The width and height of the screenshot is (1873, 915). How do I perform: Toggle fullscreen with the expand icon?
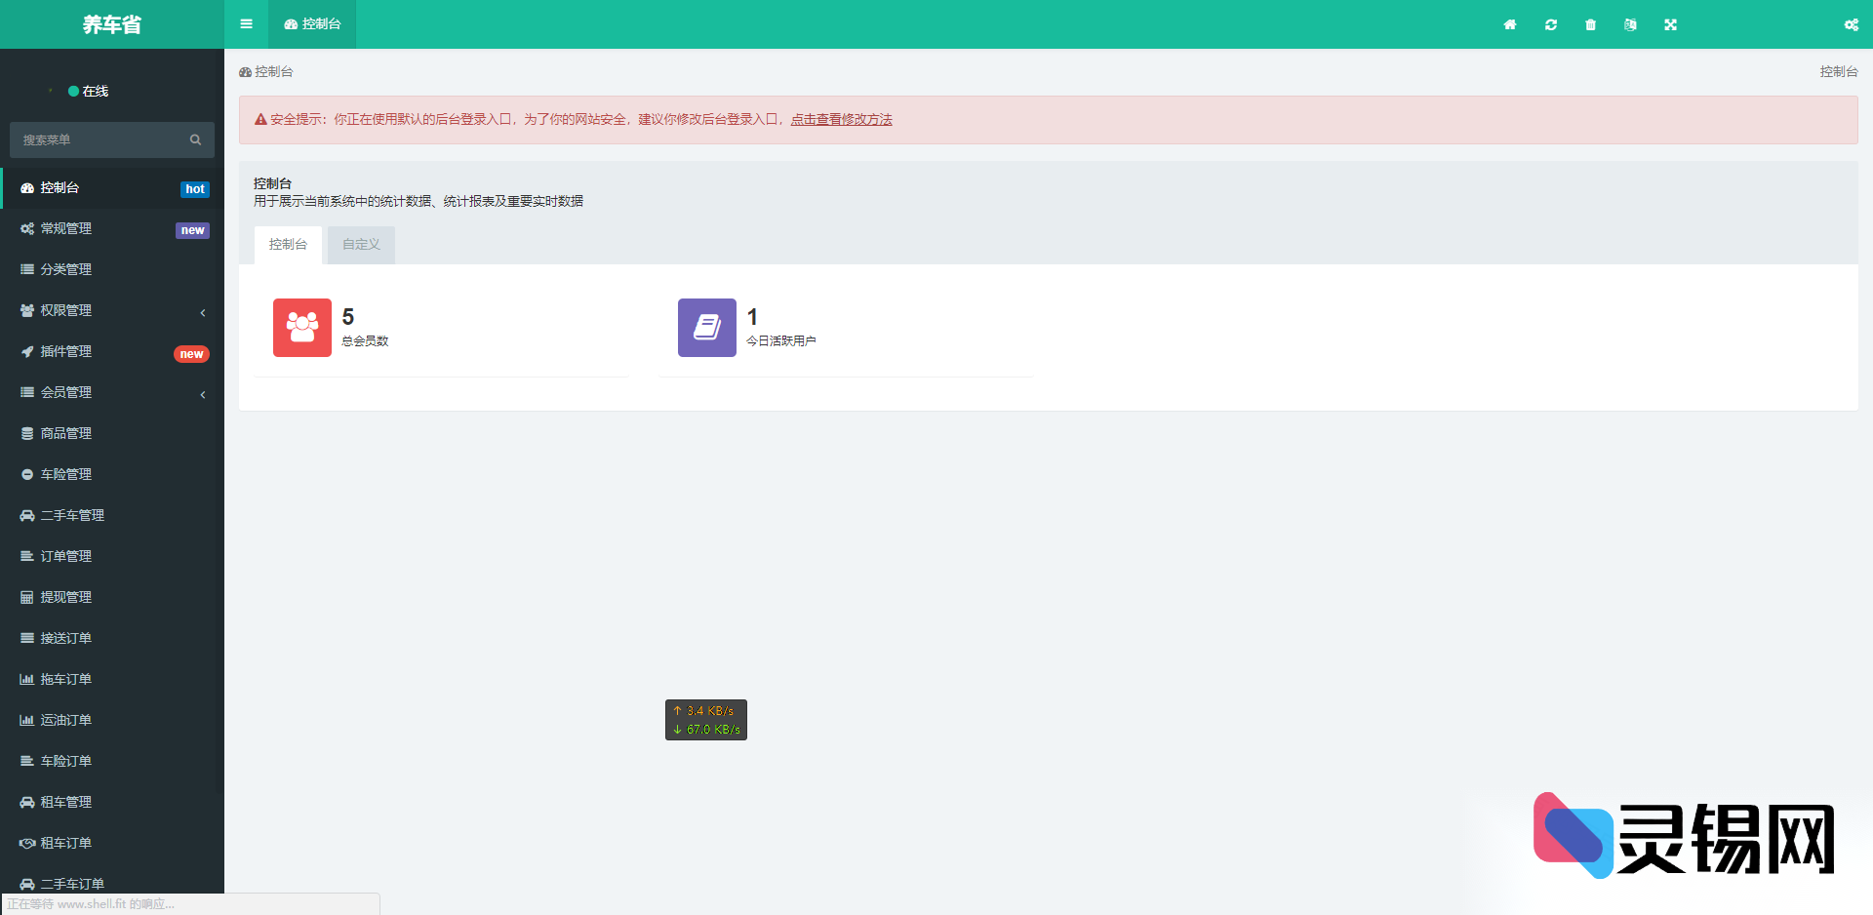[x=1670, y=24]
